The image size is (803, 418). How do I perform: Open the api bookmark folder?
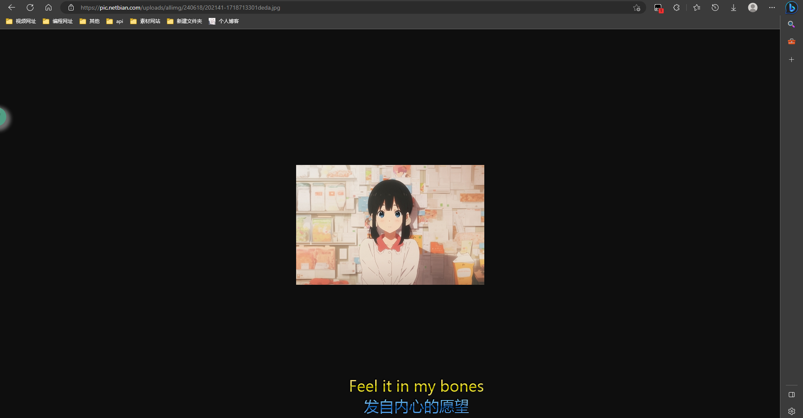115,21
